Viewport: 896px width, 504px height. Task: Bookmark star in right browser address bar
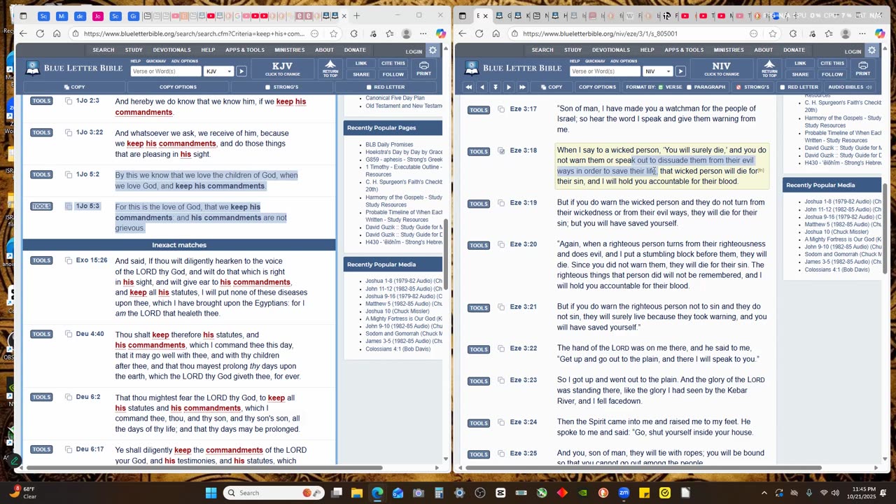pos(773,33)
